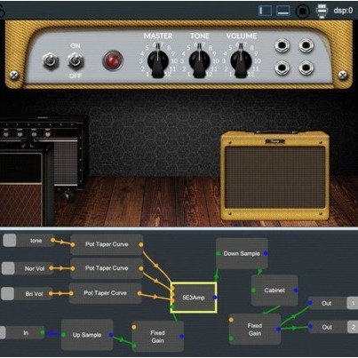Click the red pilot lamp
This screenshot has width=358, height=358.
click(x=112, y=60)
